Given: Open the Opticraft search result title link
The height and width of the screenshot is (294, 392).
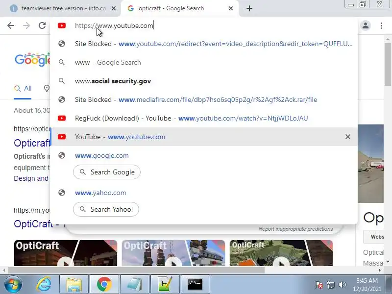Looking at the screenshot, I should (32, 143).
